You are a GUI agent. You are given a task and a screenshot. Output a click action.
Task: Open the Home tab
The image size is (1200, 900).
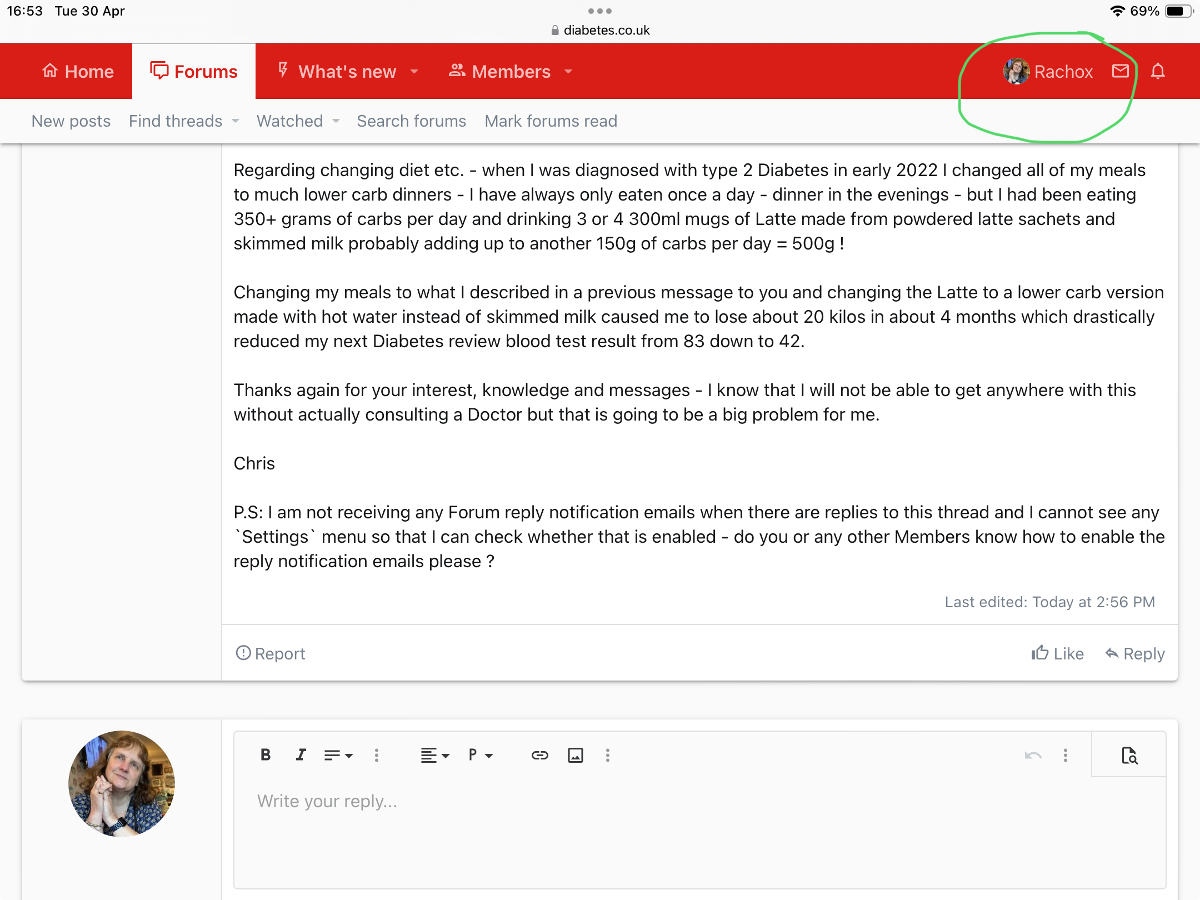pyautogui.click(x=78, y=71)
